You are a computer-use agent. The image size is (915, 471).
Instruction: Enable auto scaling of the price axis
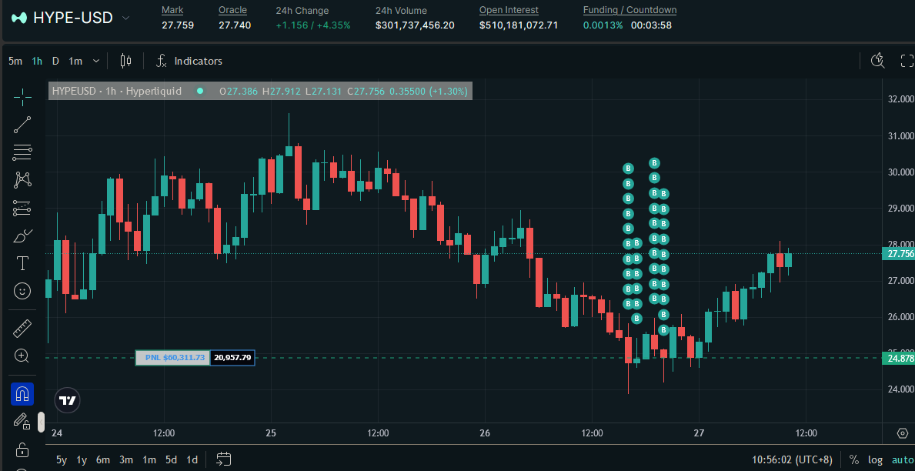(901, 459)
